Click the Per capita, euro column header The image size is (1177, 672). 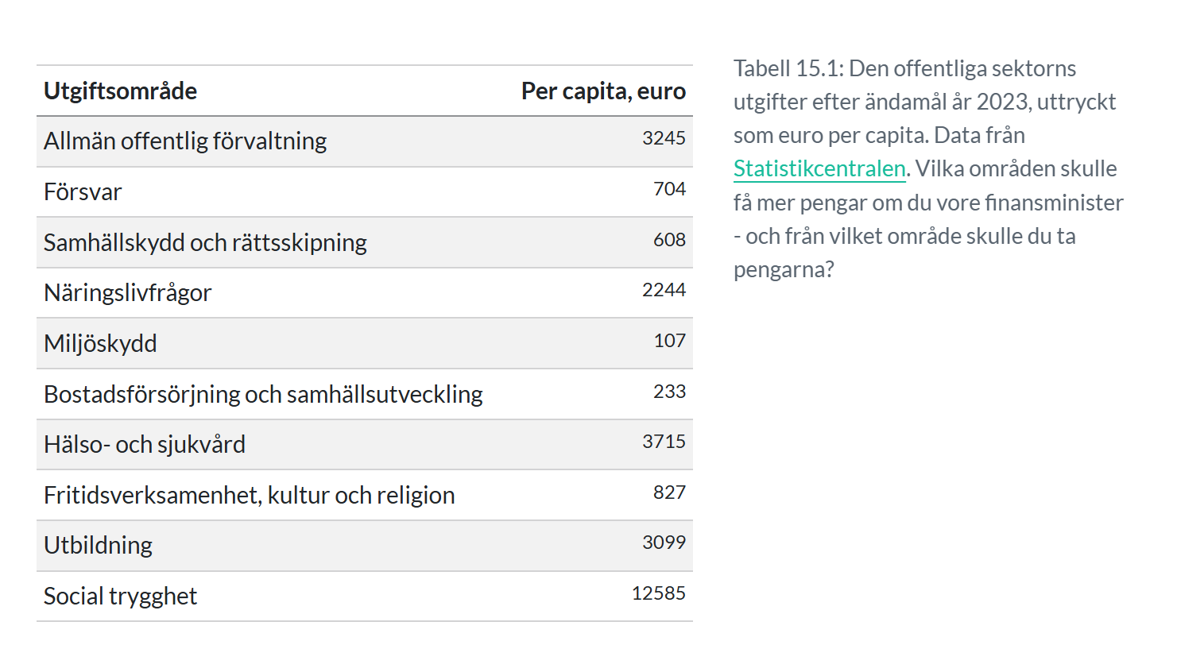tap(602, 91)
